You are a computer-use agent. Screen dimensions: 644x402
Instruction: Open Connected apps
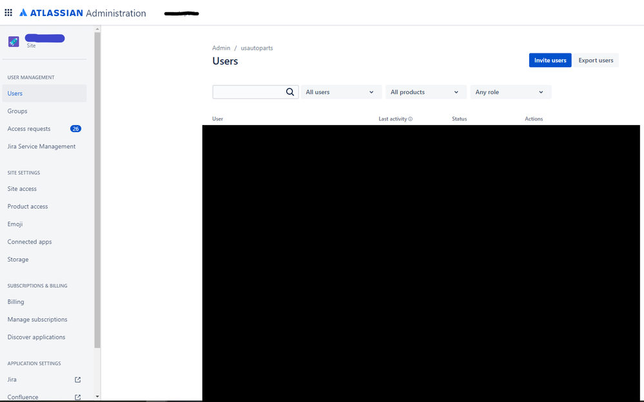30,242
